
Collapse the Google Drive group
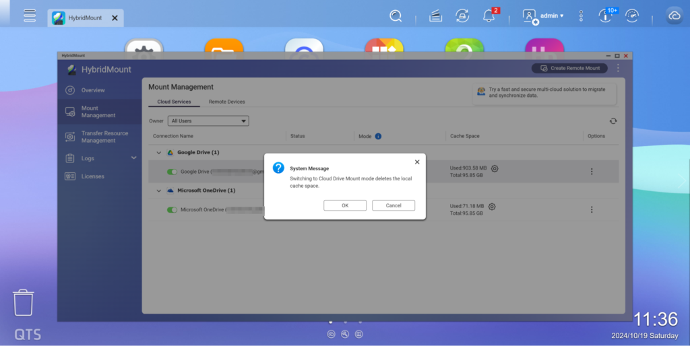point(159,153)
